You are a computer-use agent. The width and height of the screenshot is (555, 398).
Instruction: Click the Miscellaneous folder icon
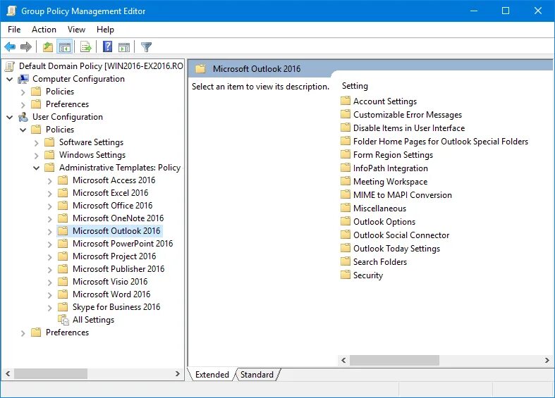[x=346, y=209]
